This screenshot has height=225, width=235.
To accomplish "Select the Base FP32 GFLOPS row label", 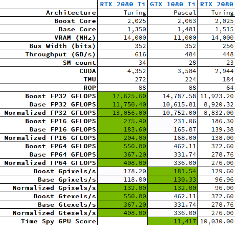I will (x=63, y=104).
